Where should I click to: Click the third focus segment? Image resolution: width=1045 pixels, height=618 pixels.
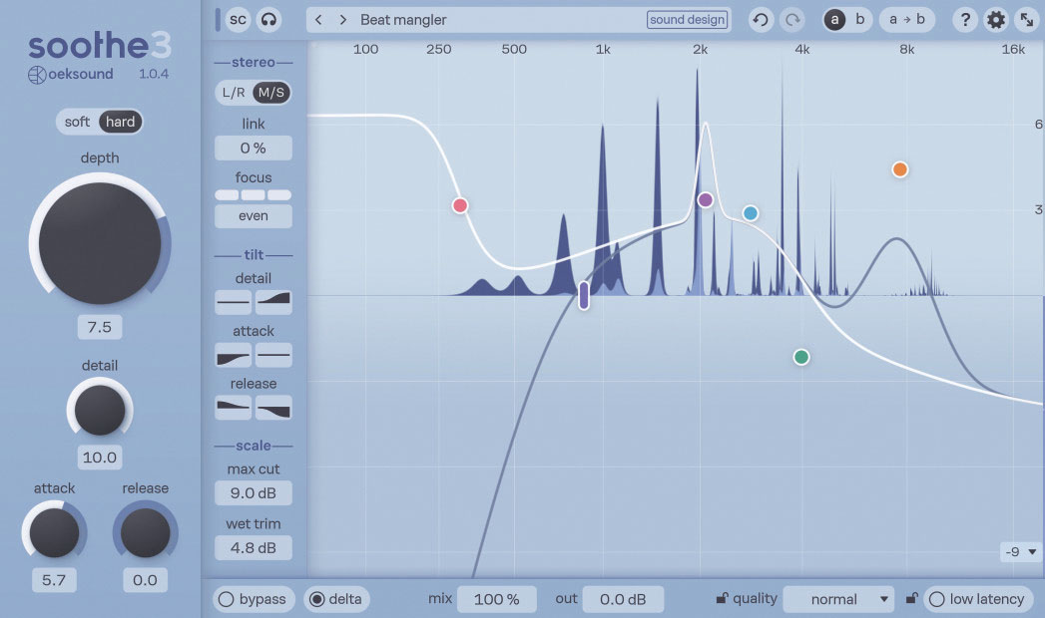(279, 195)
